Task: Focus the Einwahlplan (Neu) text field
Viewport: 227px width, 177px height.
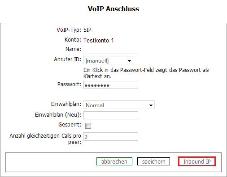Action: 111,115
